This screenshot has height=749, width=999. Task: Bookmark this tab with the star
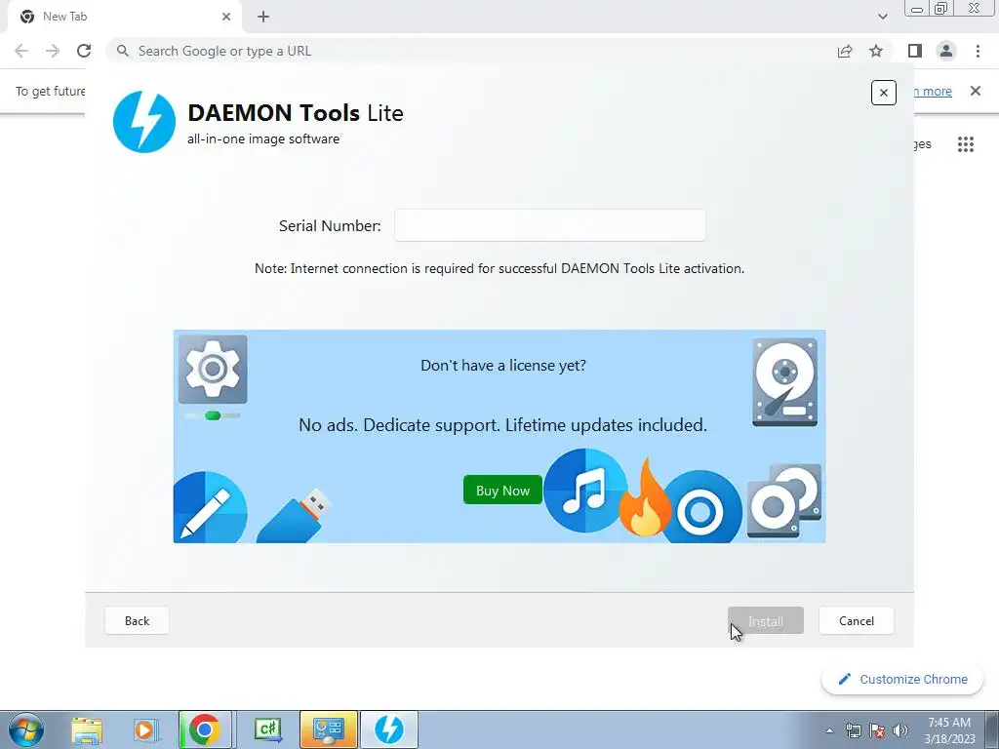coord(876,51)
